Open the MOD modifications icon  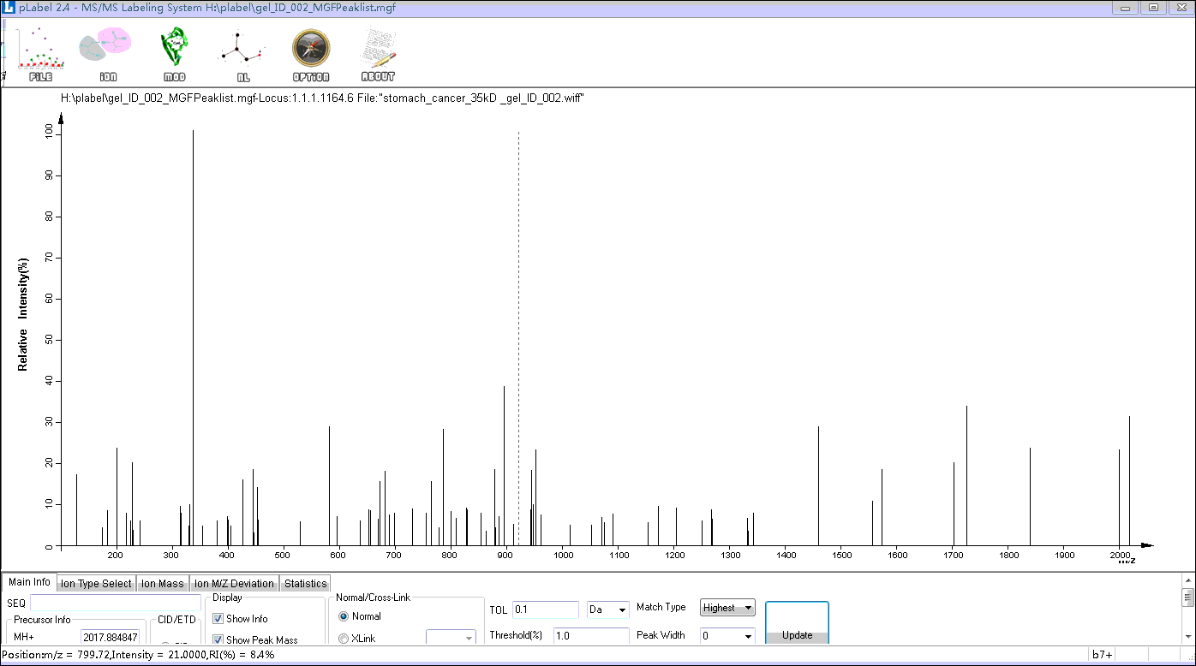(174, 54)
